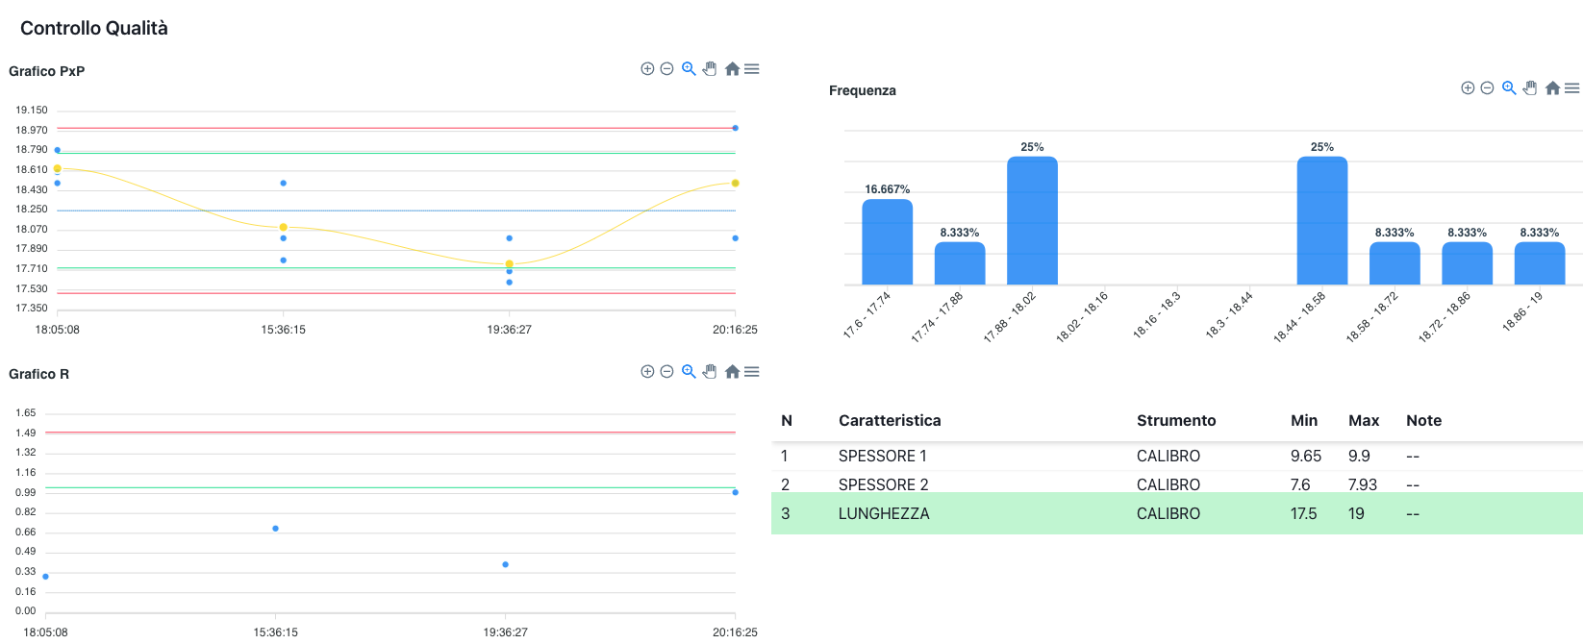This screenshot has width=1583, height=644.
Task: Click the 18.44 - 18.58 frequency bar
Action: (x=1322, y=221)
